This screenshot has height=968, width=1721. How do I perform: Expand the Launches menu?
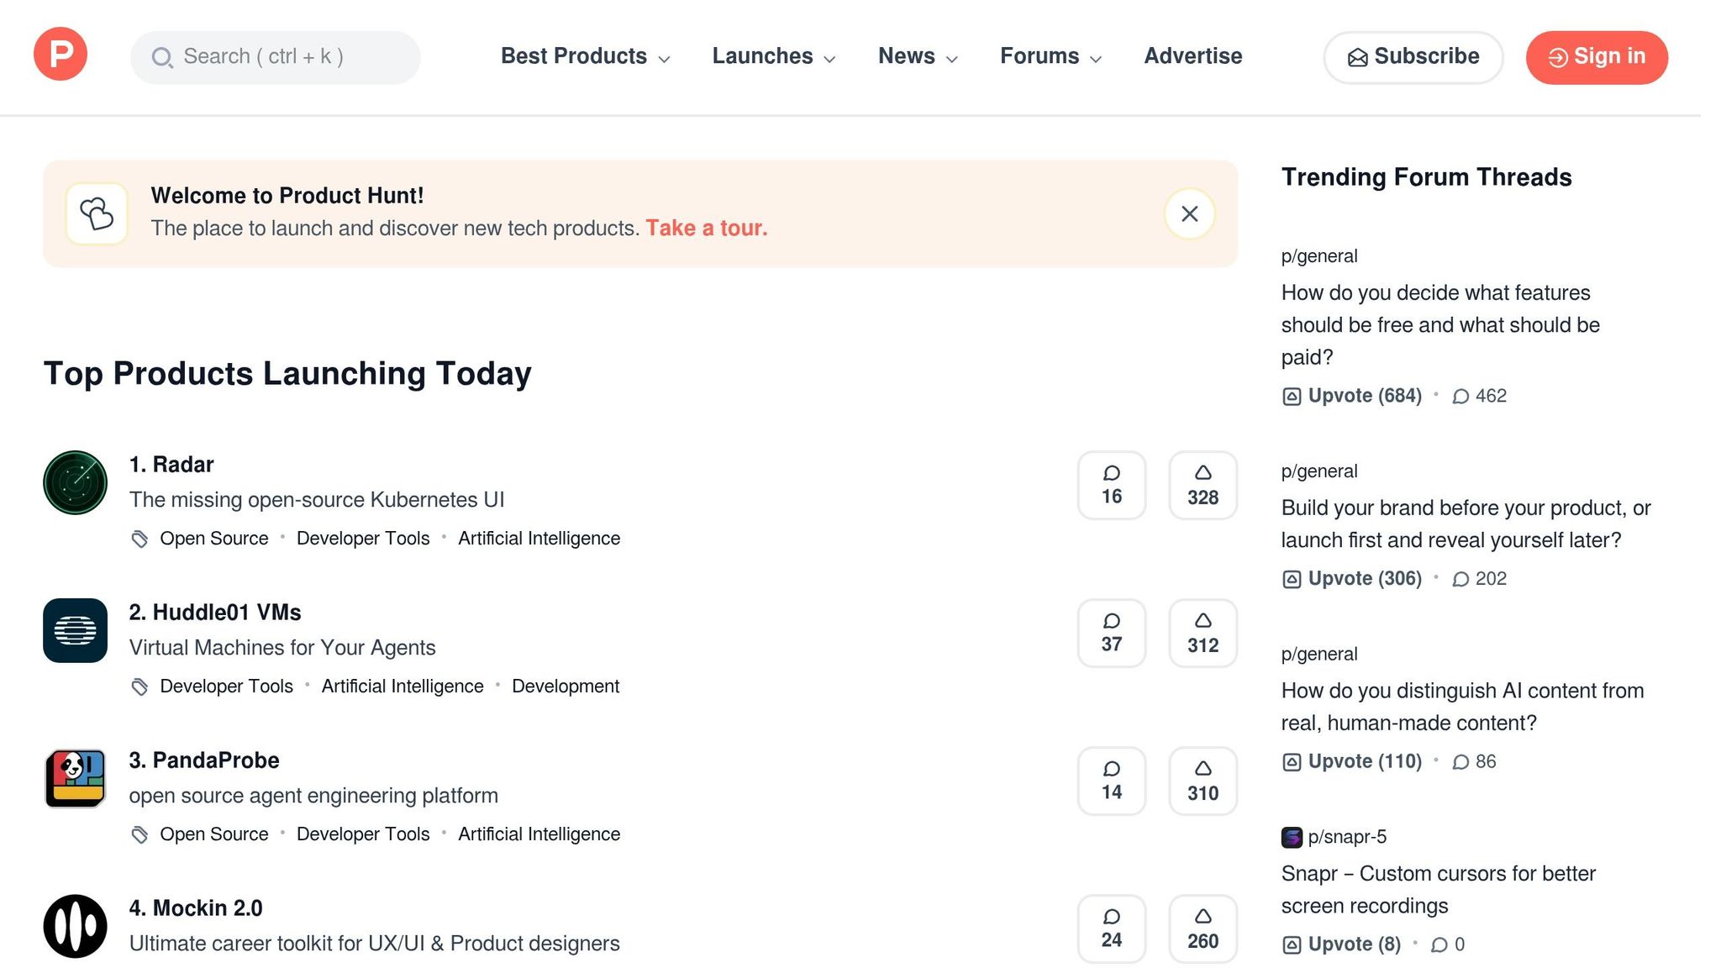pyautogui.click(x=774, y=56)
